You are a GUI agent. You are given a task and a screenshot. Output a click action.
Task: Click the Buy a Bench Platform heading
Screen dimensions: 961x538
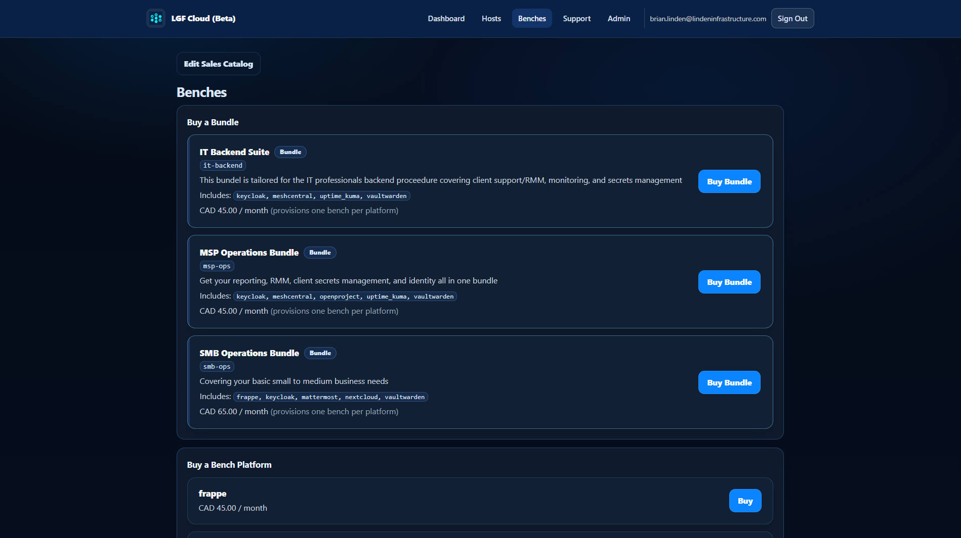(x=229, y=465)
